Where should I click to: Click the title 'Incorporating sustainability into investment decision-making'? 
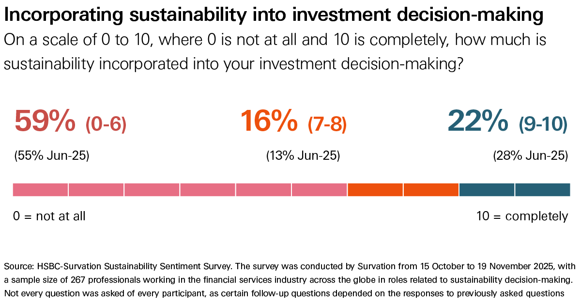274,16
